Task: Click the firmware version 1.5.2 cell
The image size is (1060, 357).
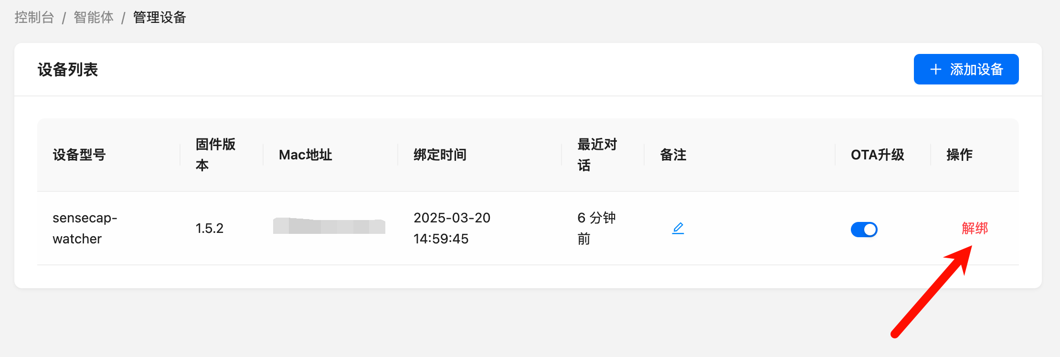Action: point(210,228)
